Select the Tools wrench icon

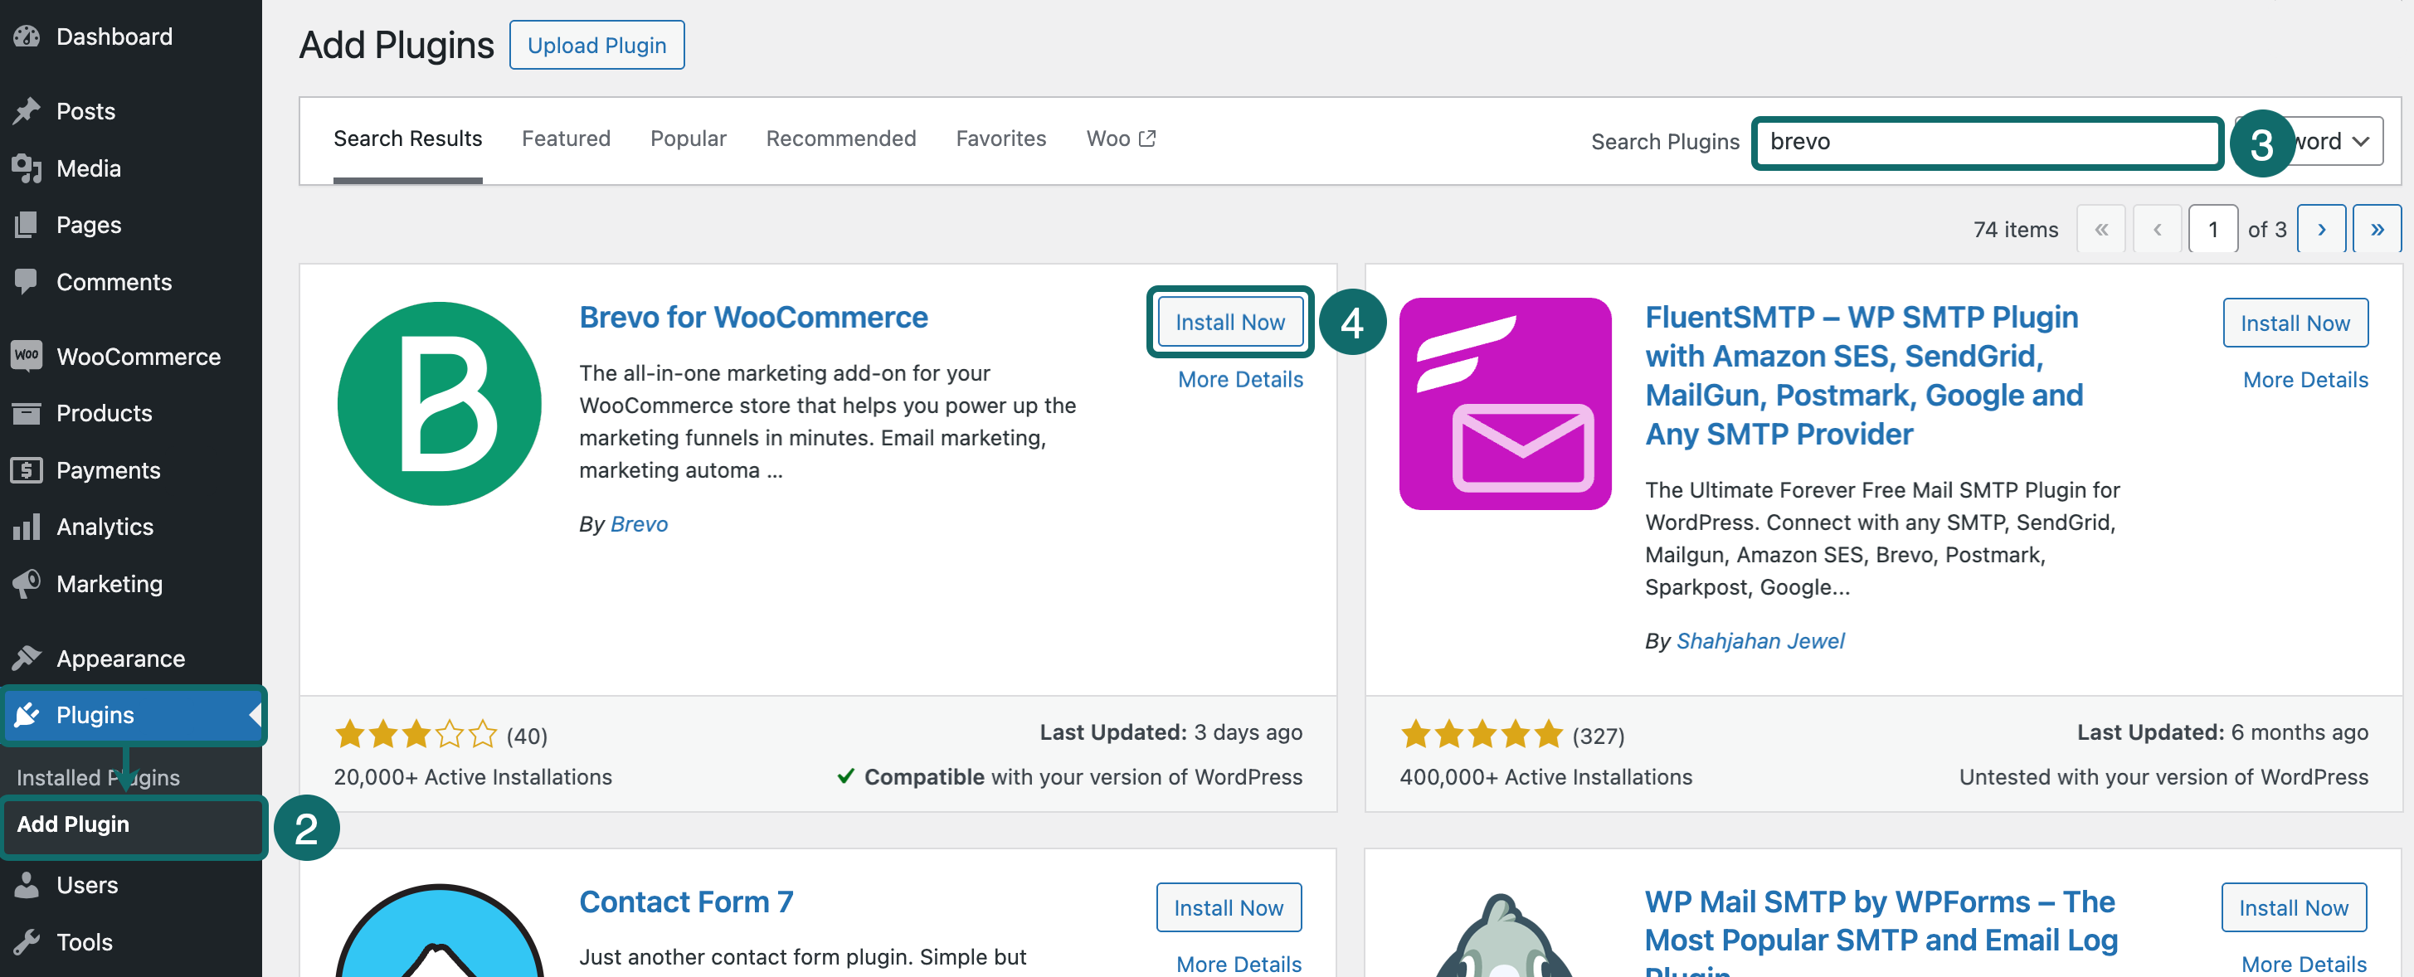pyautogui.click(x=28, y=941)
